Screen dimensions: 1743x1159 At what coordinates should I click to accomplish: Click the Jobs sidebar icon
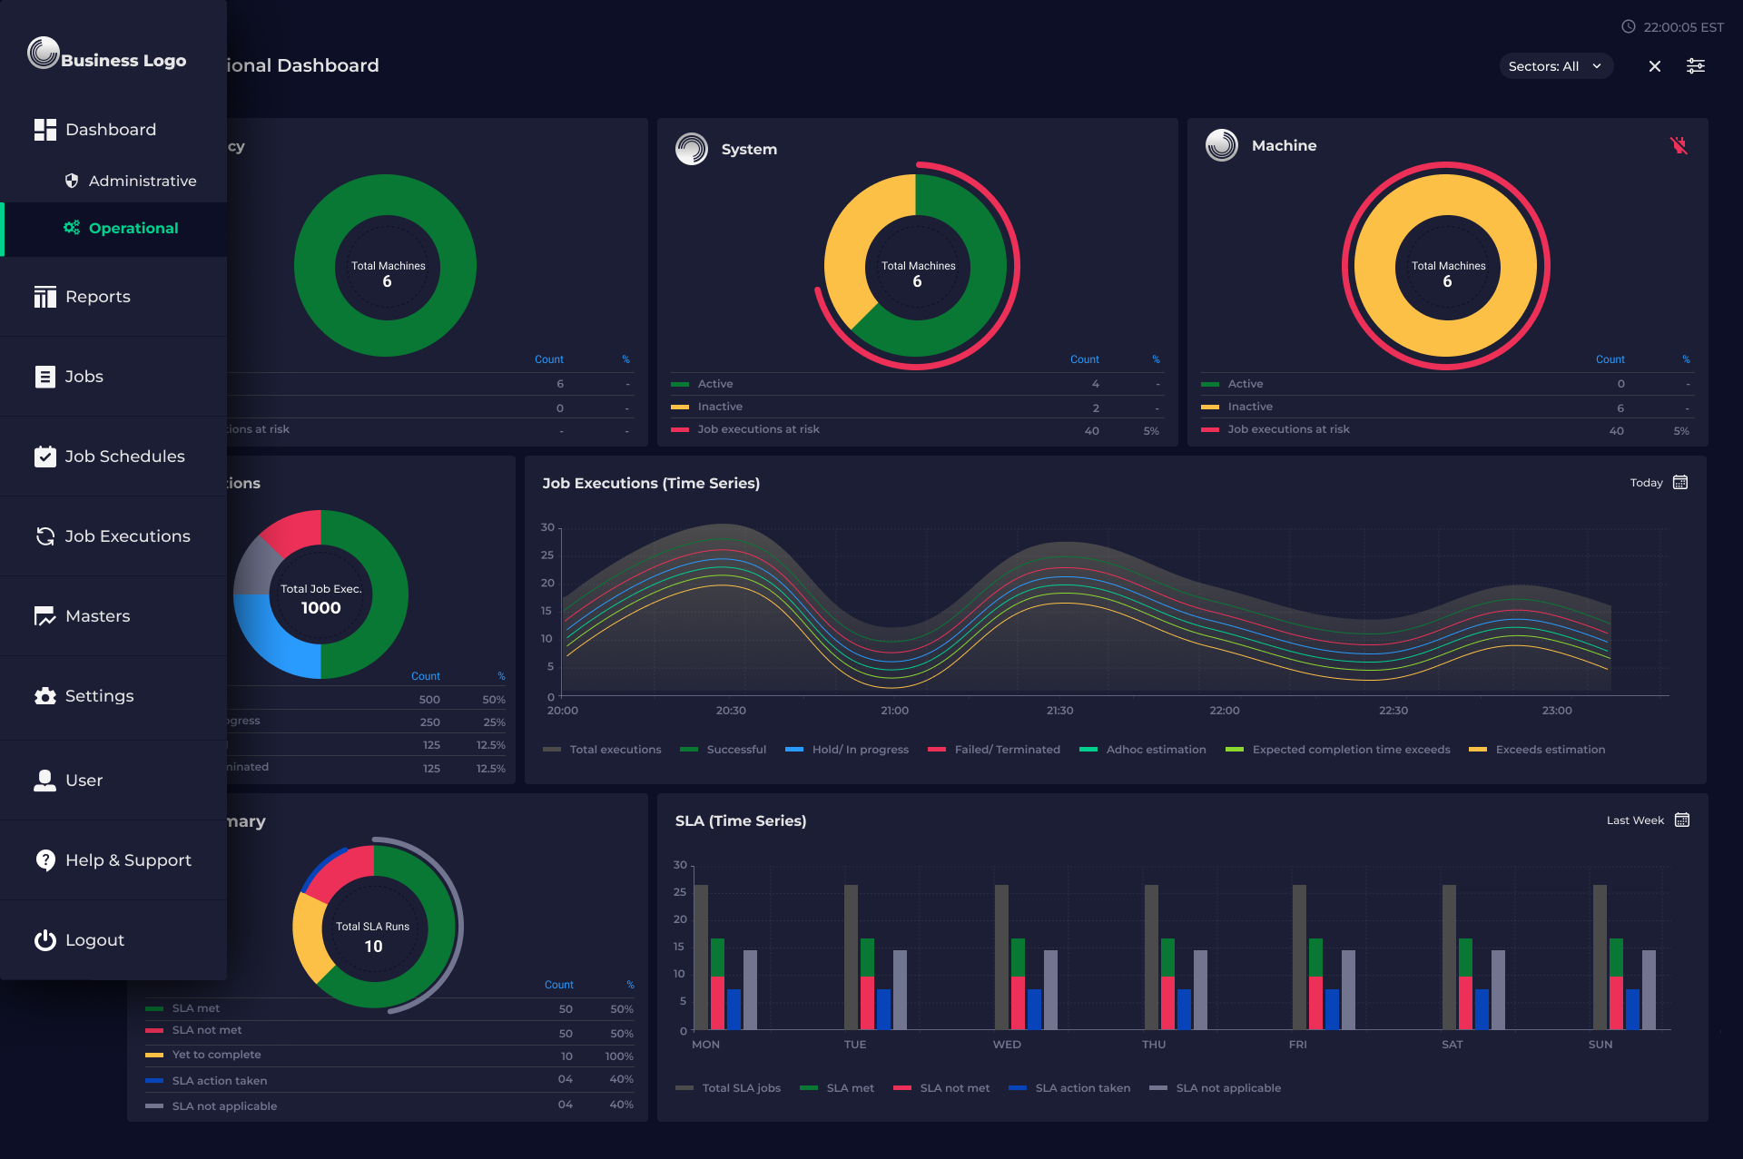click(45, 376)
